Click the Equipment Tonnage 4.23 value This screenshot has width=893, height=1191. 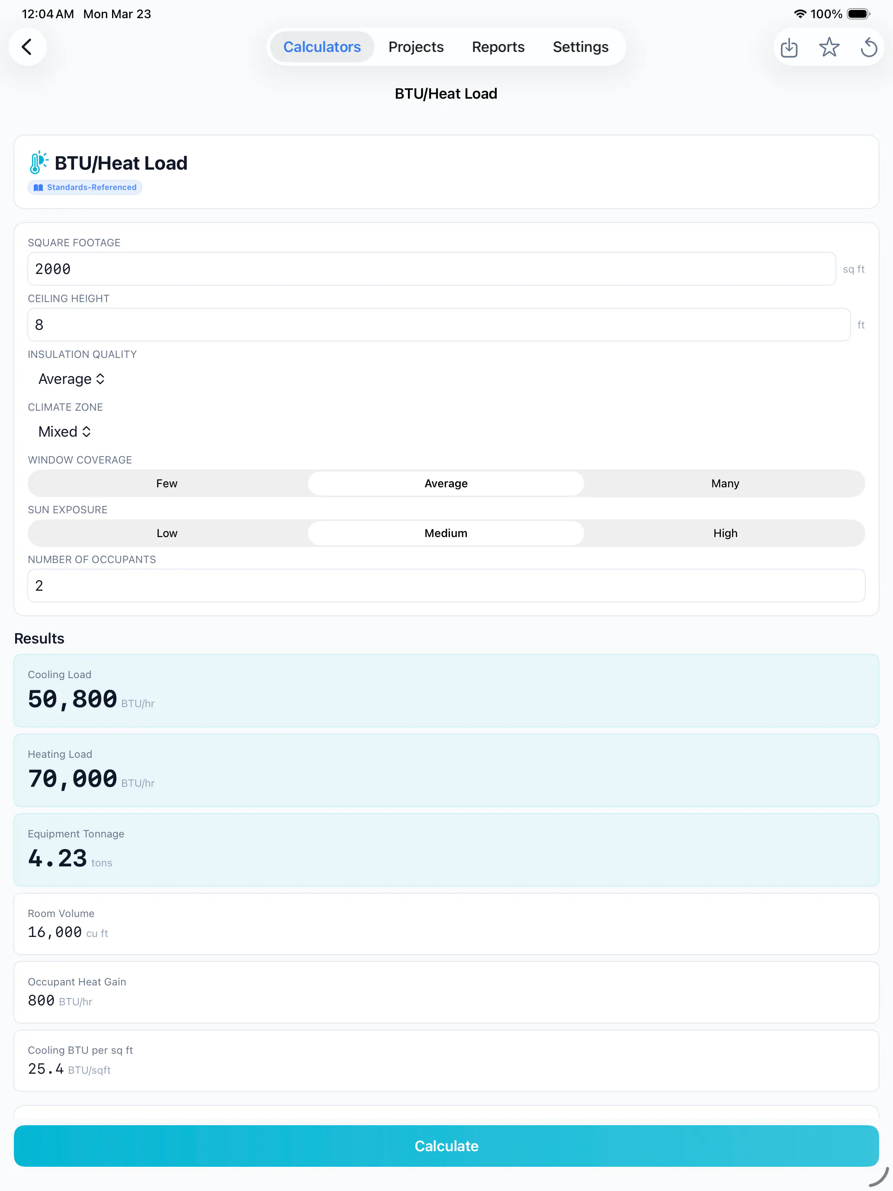[57, 858]
